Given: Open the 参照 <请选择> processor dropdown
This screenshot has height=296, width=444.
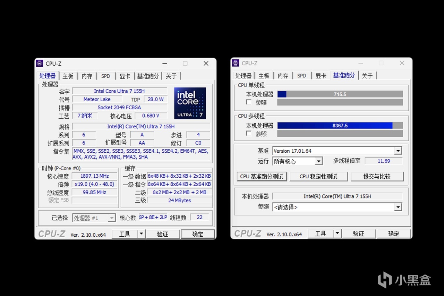Looking at the screenshot, I should click(x=398, y=207).
